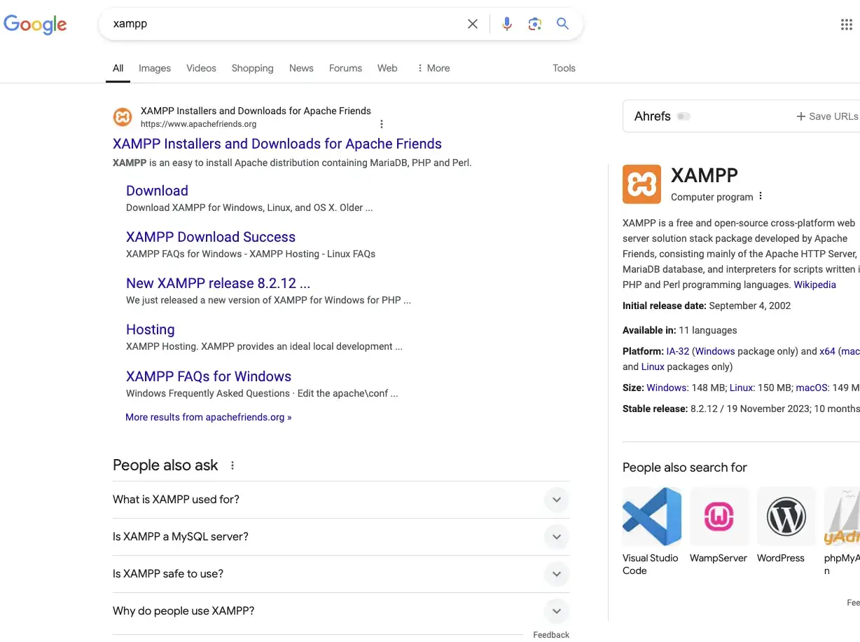The image size is (860, 642).
Task: Click the XAMPP favicon next to the top result
Action: [x=123, y=117]
